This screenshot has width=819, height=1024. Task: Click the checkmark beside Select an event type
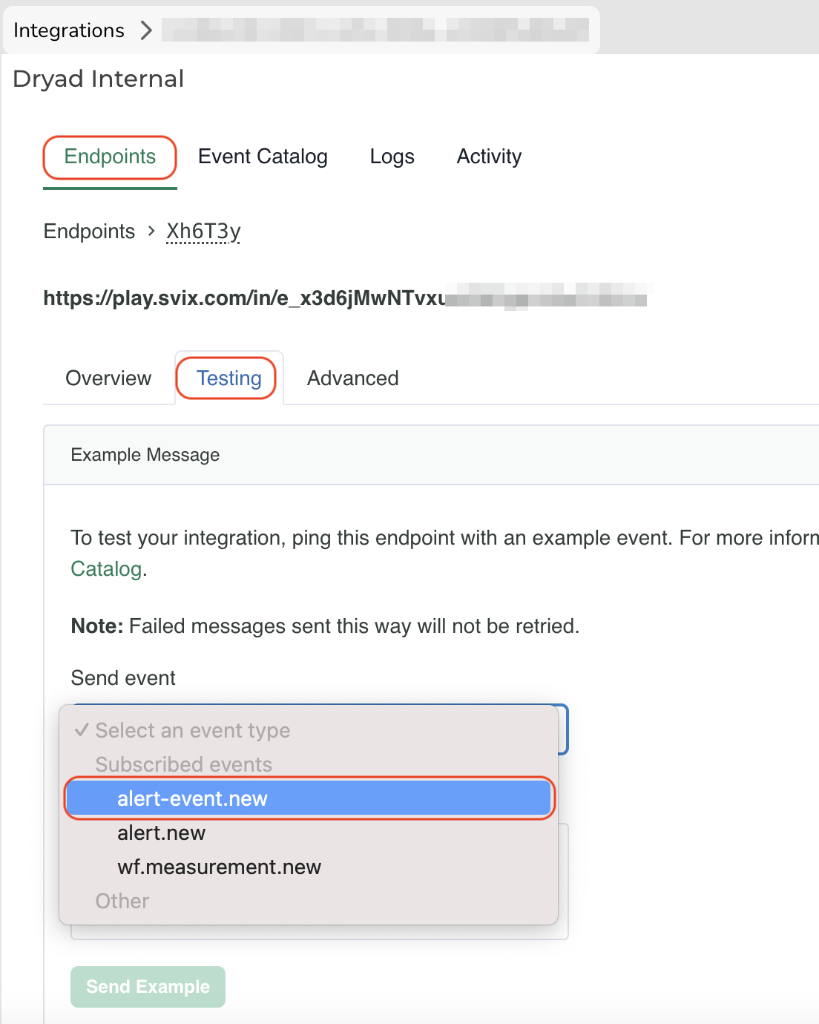click(82, 730)
